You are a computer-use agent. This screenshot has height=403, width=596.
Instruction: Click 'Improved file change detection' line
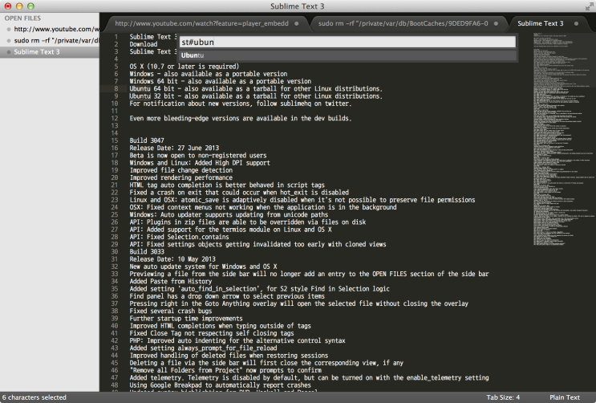click(181, 170)
